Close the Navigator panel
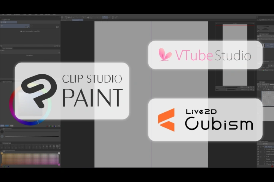274x182 pixels. pyautogui.click(x=254, y=23)
